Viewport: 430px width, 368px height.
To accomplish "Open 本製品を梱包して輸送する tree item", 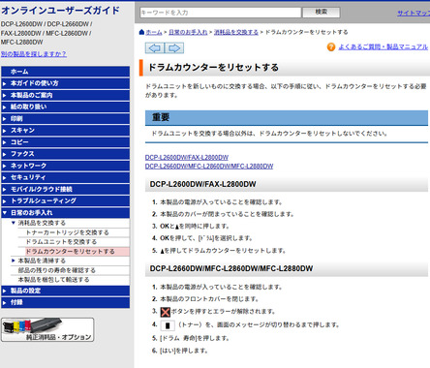I will point(53,280).
